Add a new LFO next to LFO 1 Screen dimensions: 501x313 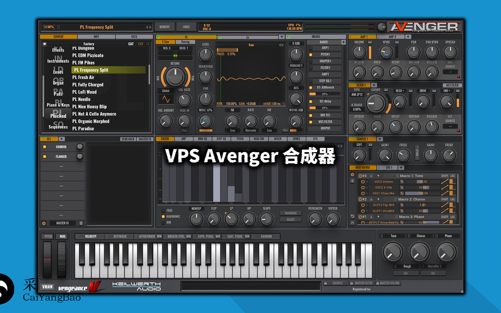pyautogui.click(x=401, y=168)
